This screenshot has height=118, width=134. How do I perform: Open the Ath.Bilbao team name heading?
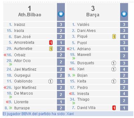click(x=29, y=15)
